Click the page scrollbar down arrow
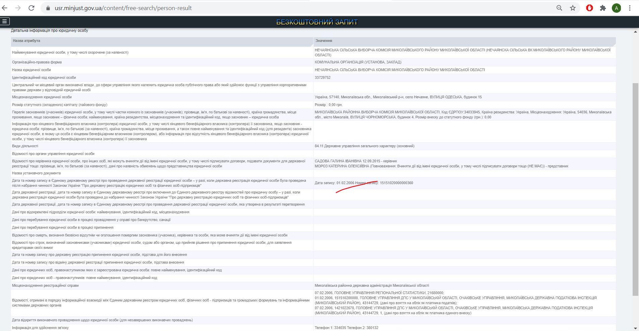The image size is (639, 331). point(635,328)
